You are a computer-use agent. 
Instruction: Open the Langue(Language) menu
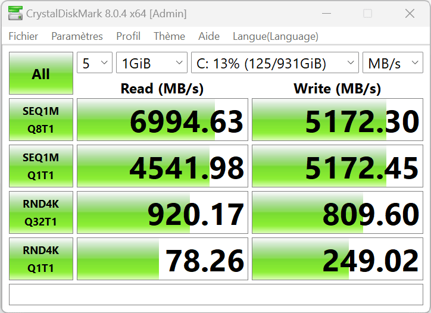click(276, 36)
